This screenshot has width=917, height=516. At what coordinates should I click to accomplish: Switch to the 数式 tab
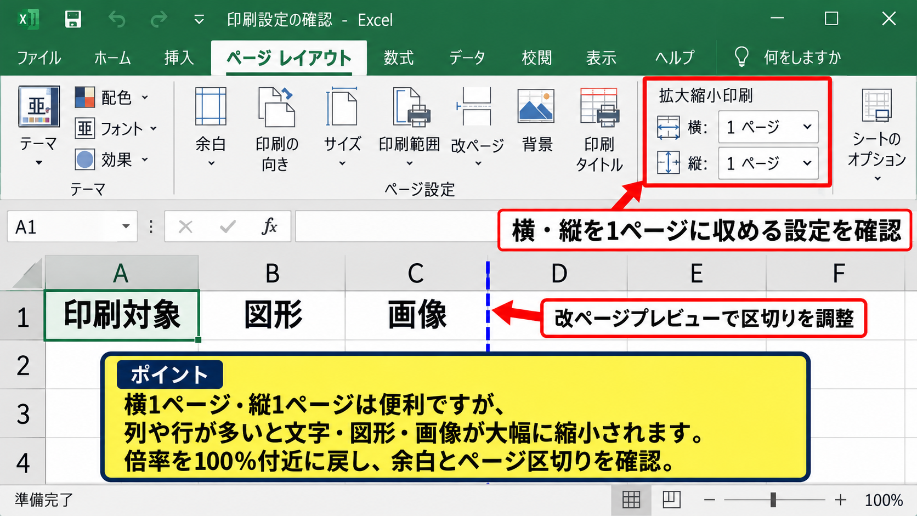(x=399, y=58)
